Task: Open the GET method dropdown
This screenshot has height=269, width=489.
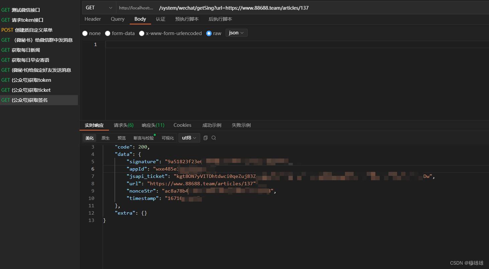Action: 99,8
